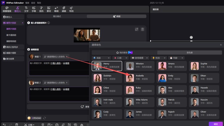The height and width of the screenshot is (126, 224).
Task: Open the 轉場 transitions tool
Action: click(x=56, y=9)
